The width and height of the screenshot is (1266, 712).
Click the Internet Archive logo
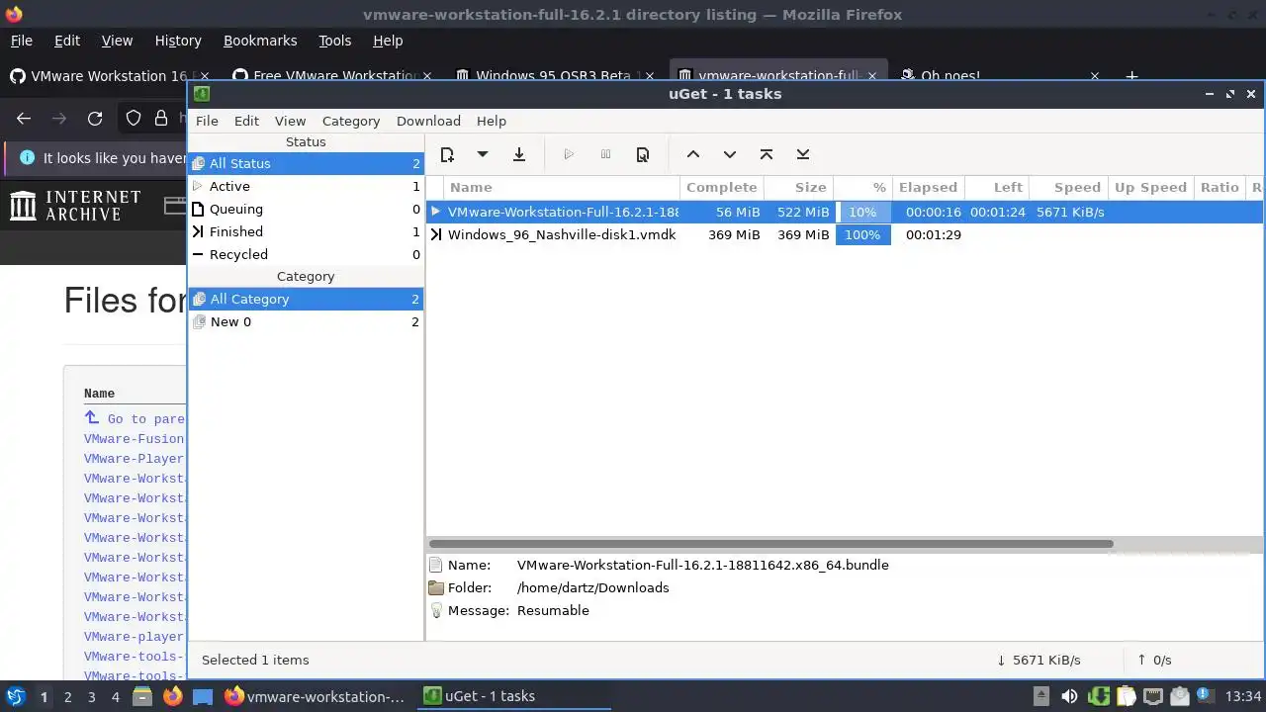point(75,206)
